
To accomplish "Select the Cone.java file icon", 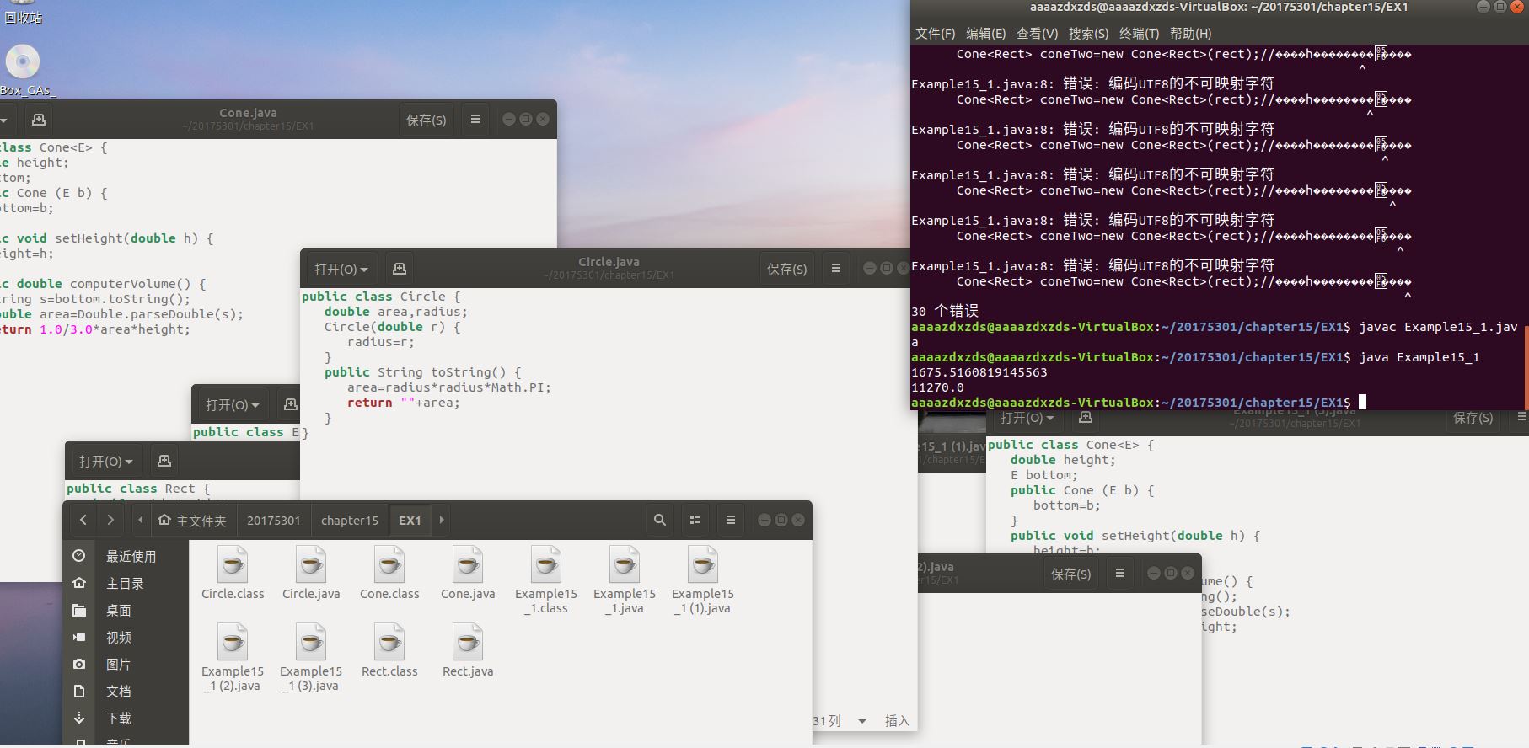I will (468, 564).
